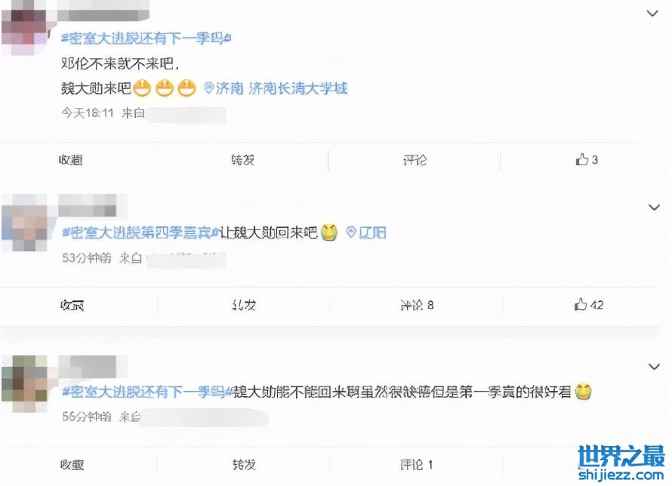Like the post with 42 likes
The image size is (672, 486).
tap(589, 305)
